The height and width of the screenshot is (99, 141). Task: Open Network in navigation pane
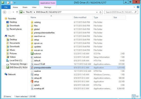tap(12, 74)
